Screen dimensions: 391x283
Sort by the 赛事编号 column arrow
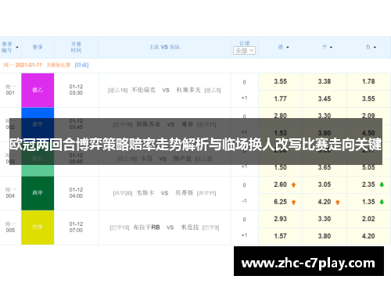(x=17, y=48)
